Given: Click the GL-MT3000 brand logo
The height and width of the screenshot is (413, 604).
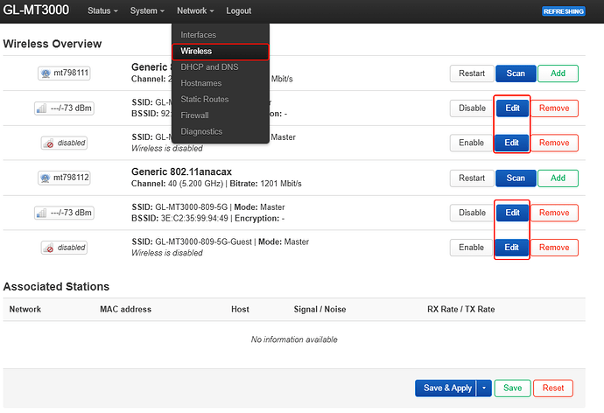Looking at the screenshot, I should (x=36, y=10).
